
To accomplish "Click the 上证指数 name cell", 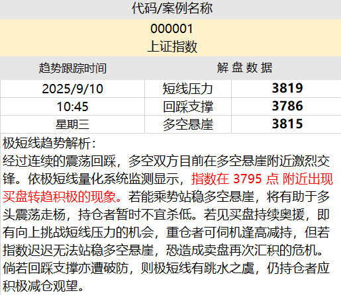I will 172,47.
